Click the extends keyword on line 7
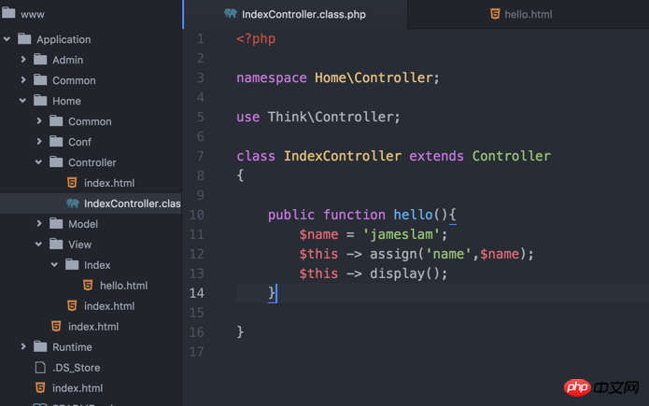Viewport: 649px width, 406px height. (436, 156)
